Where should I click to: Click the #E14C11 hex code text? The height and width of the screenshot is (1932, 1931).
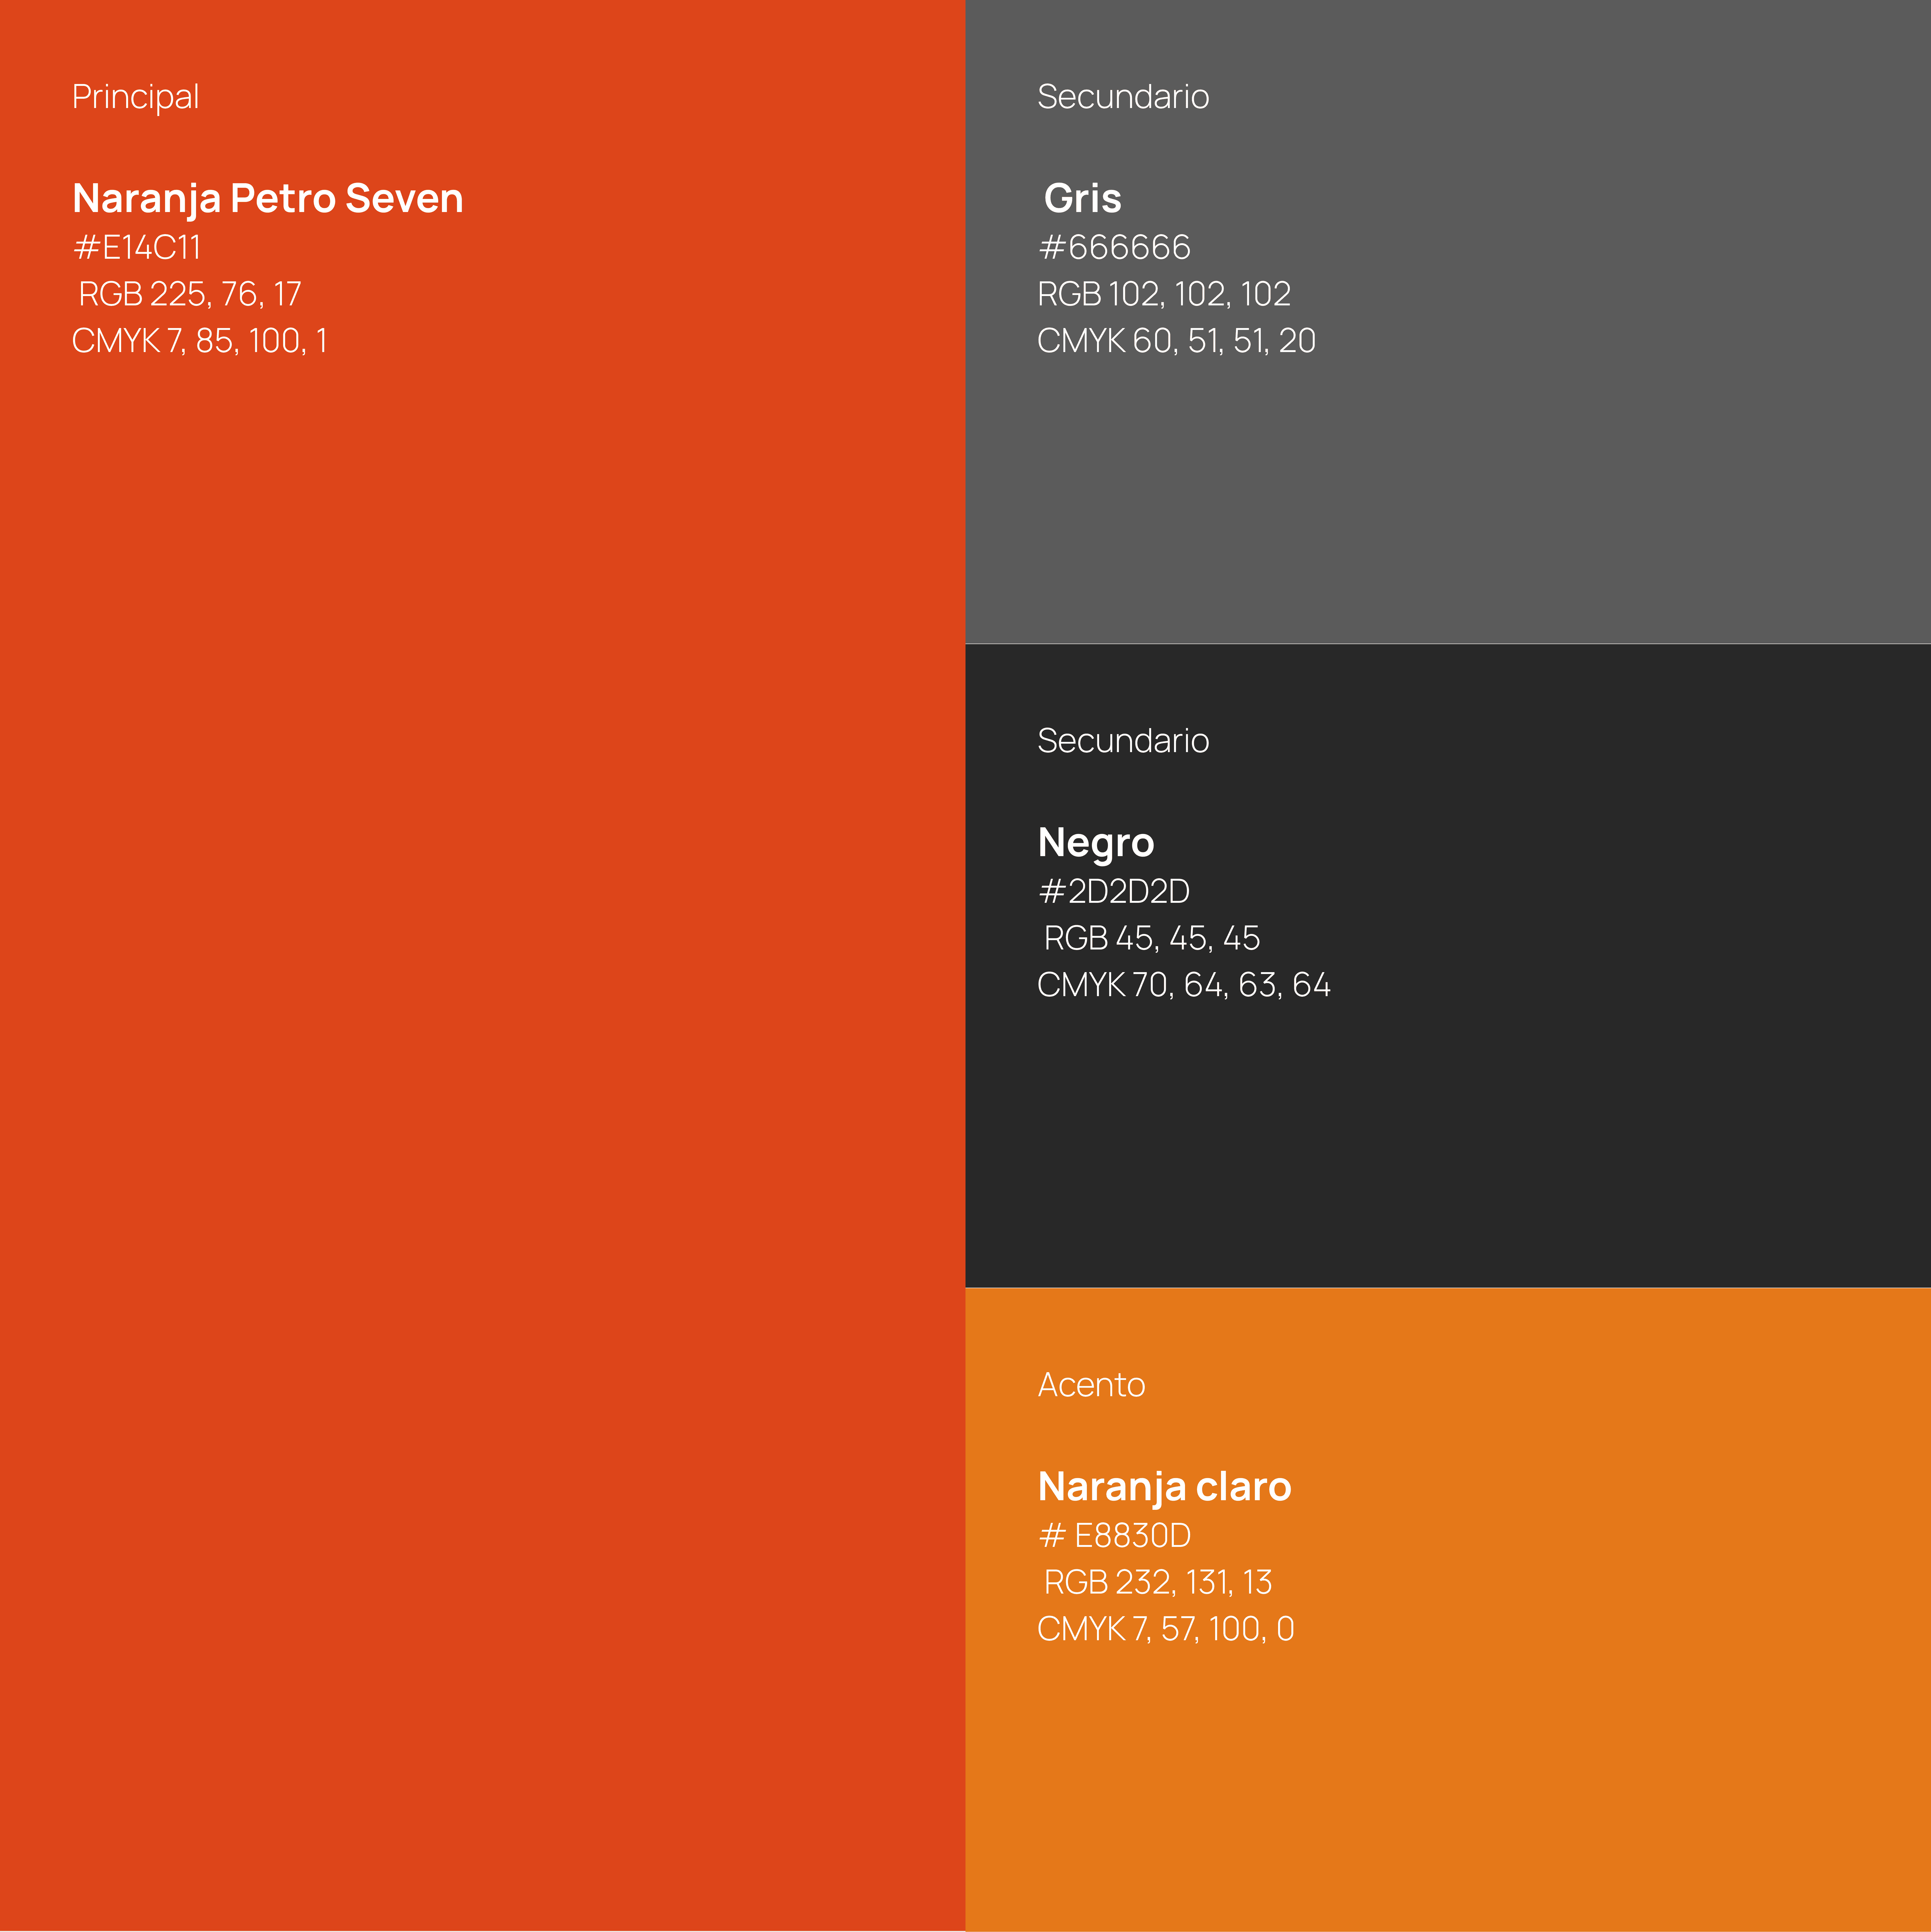point(137,247)
